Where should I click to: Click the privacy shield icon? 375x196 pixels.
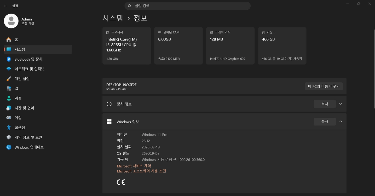click(9, 137)
